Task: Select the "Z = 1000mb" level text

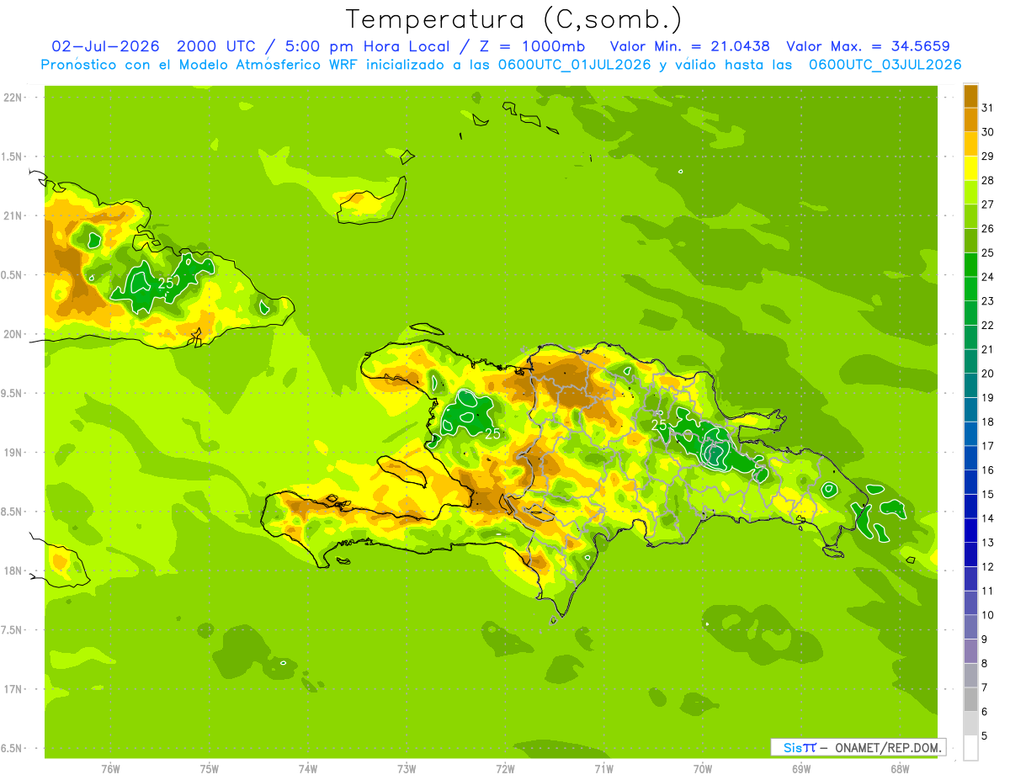Action: click(x=534, y=45)
